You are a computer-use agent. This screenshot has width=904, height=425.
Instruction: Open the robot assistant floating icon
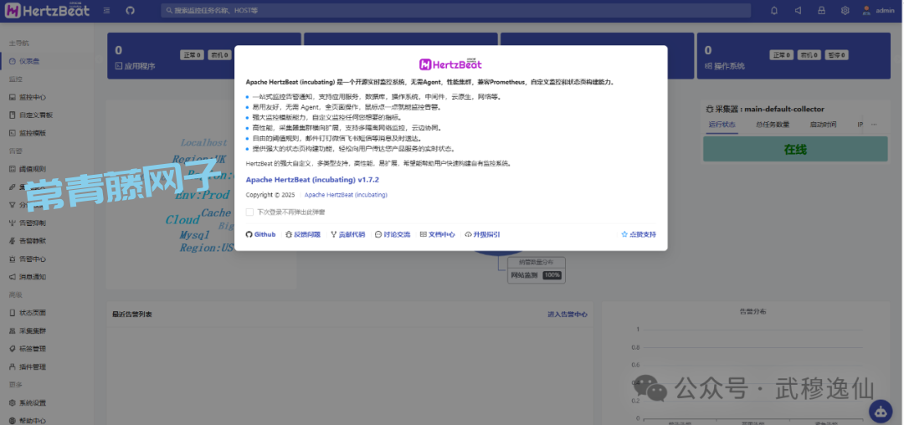881,410
